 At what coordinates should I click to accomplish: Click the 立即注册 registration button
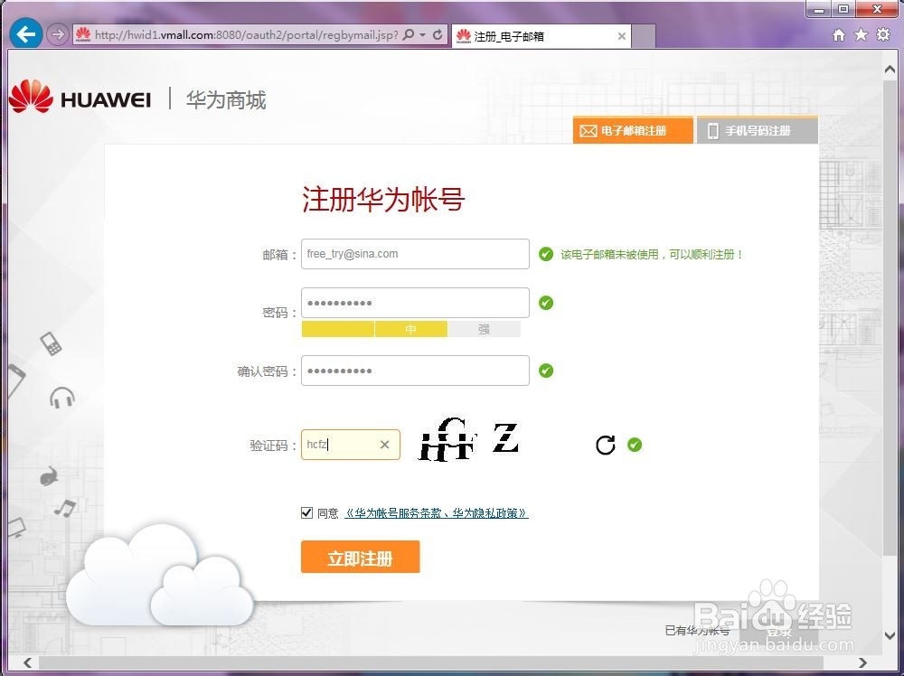[x=360, y=557]
